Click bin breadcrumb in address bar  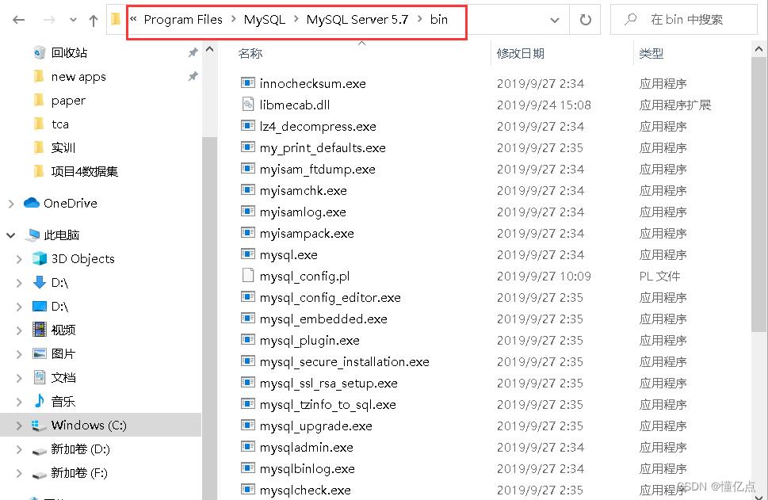[439, 20]
